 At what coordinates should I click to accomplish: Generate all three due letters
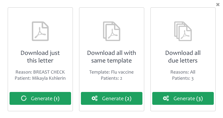(183, 98)
